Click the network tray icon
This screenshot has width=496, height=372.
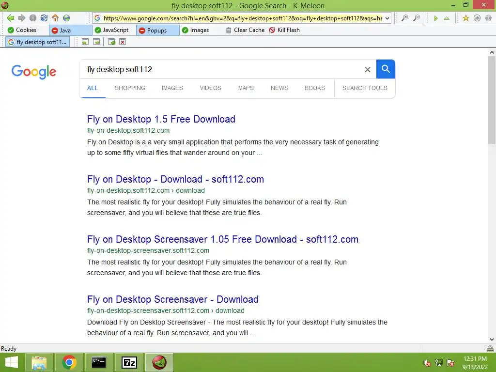click(439, 363)
